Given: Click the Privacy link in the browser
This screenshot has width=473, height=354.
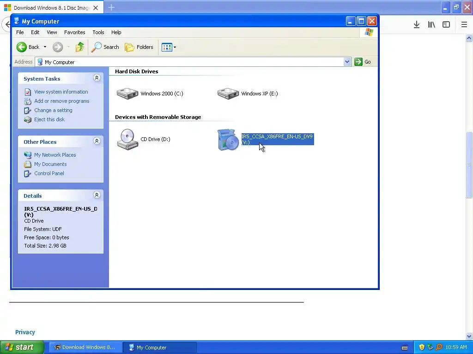Looking at the screenshot, I should click(x=25, y=332).
